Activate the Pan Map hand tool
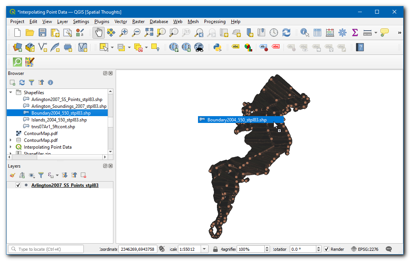Screen dimensions: 410x261 [98, 33]
